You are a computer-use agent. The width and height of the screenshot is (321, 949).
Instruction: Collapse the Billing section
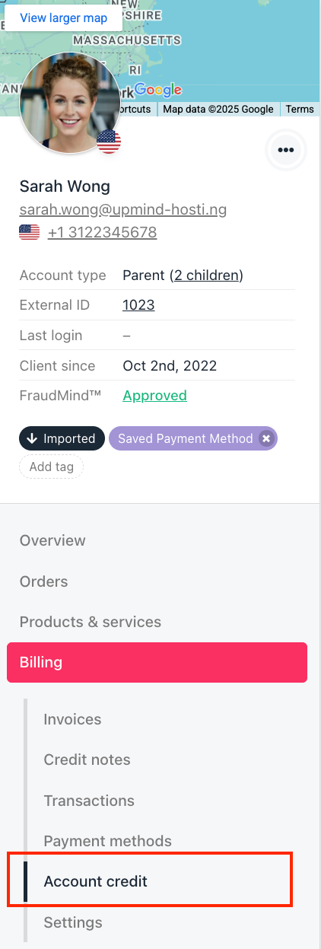tap(157, 662)
